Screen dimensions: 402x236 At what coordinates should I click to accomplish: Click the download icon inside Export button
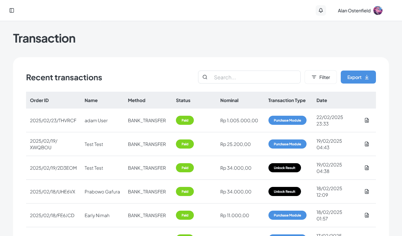[x=367, y=77]
